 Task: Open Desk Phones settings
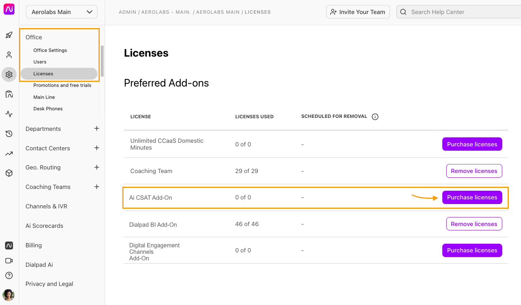click(48, 109)
